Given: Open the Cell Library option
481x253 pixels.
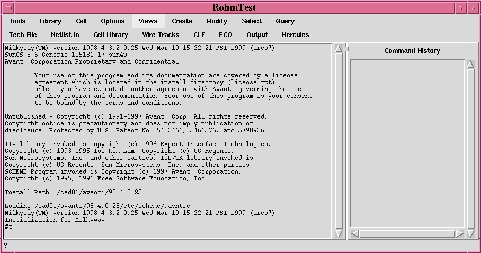Looking at the screenshot, I should pyautogui.click(x=111, y=35).
